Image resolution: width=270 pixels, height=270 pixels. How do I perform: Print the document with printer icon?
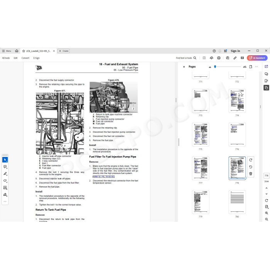(x=219, y=58)
